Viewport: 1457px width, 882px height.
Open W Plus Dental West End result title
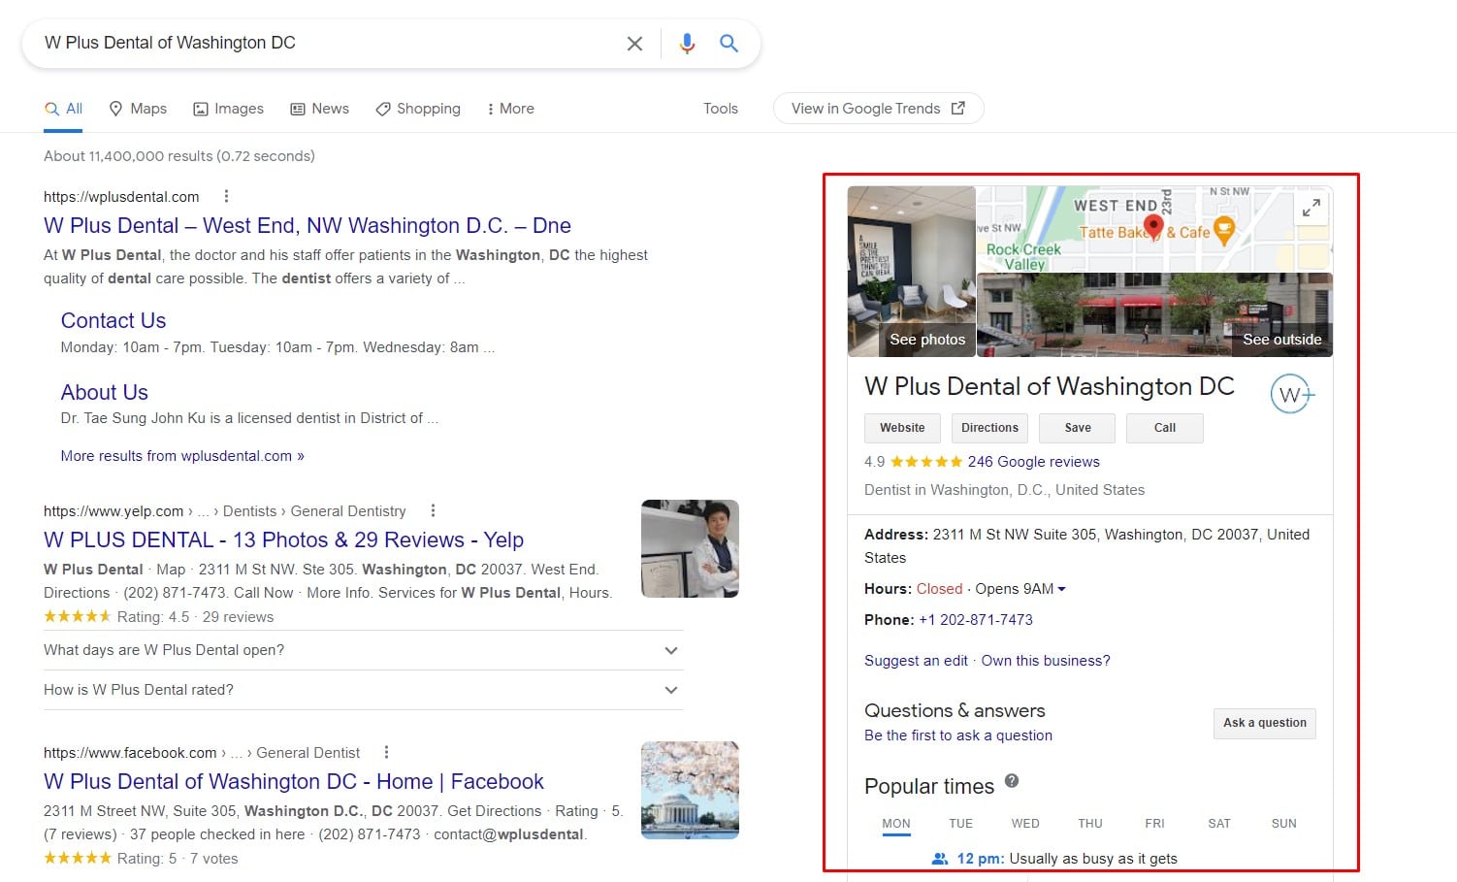pos(308,225)
